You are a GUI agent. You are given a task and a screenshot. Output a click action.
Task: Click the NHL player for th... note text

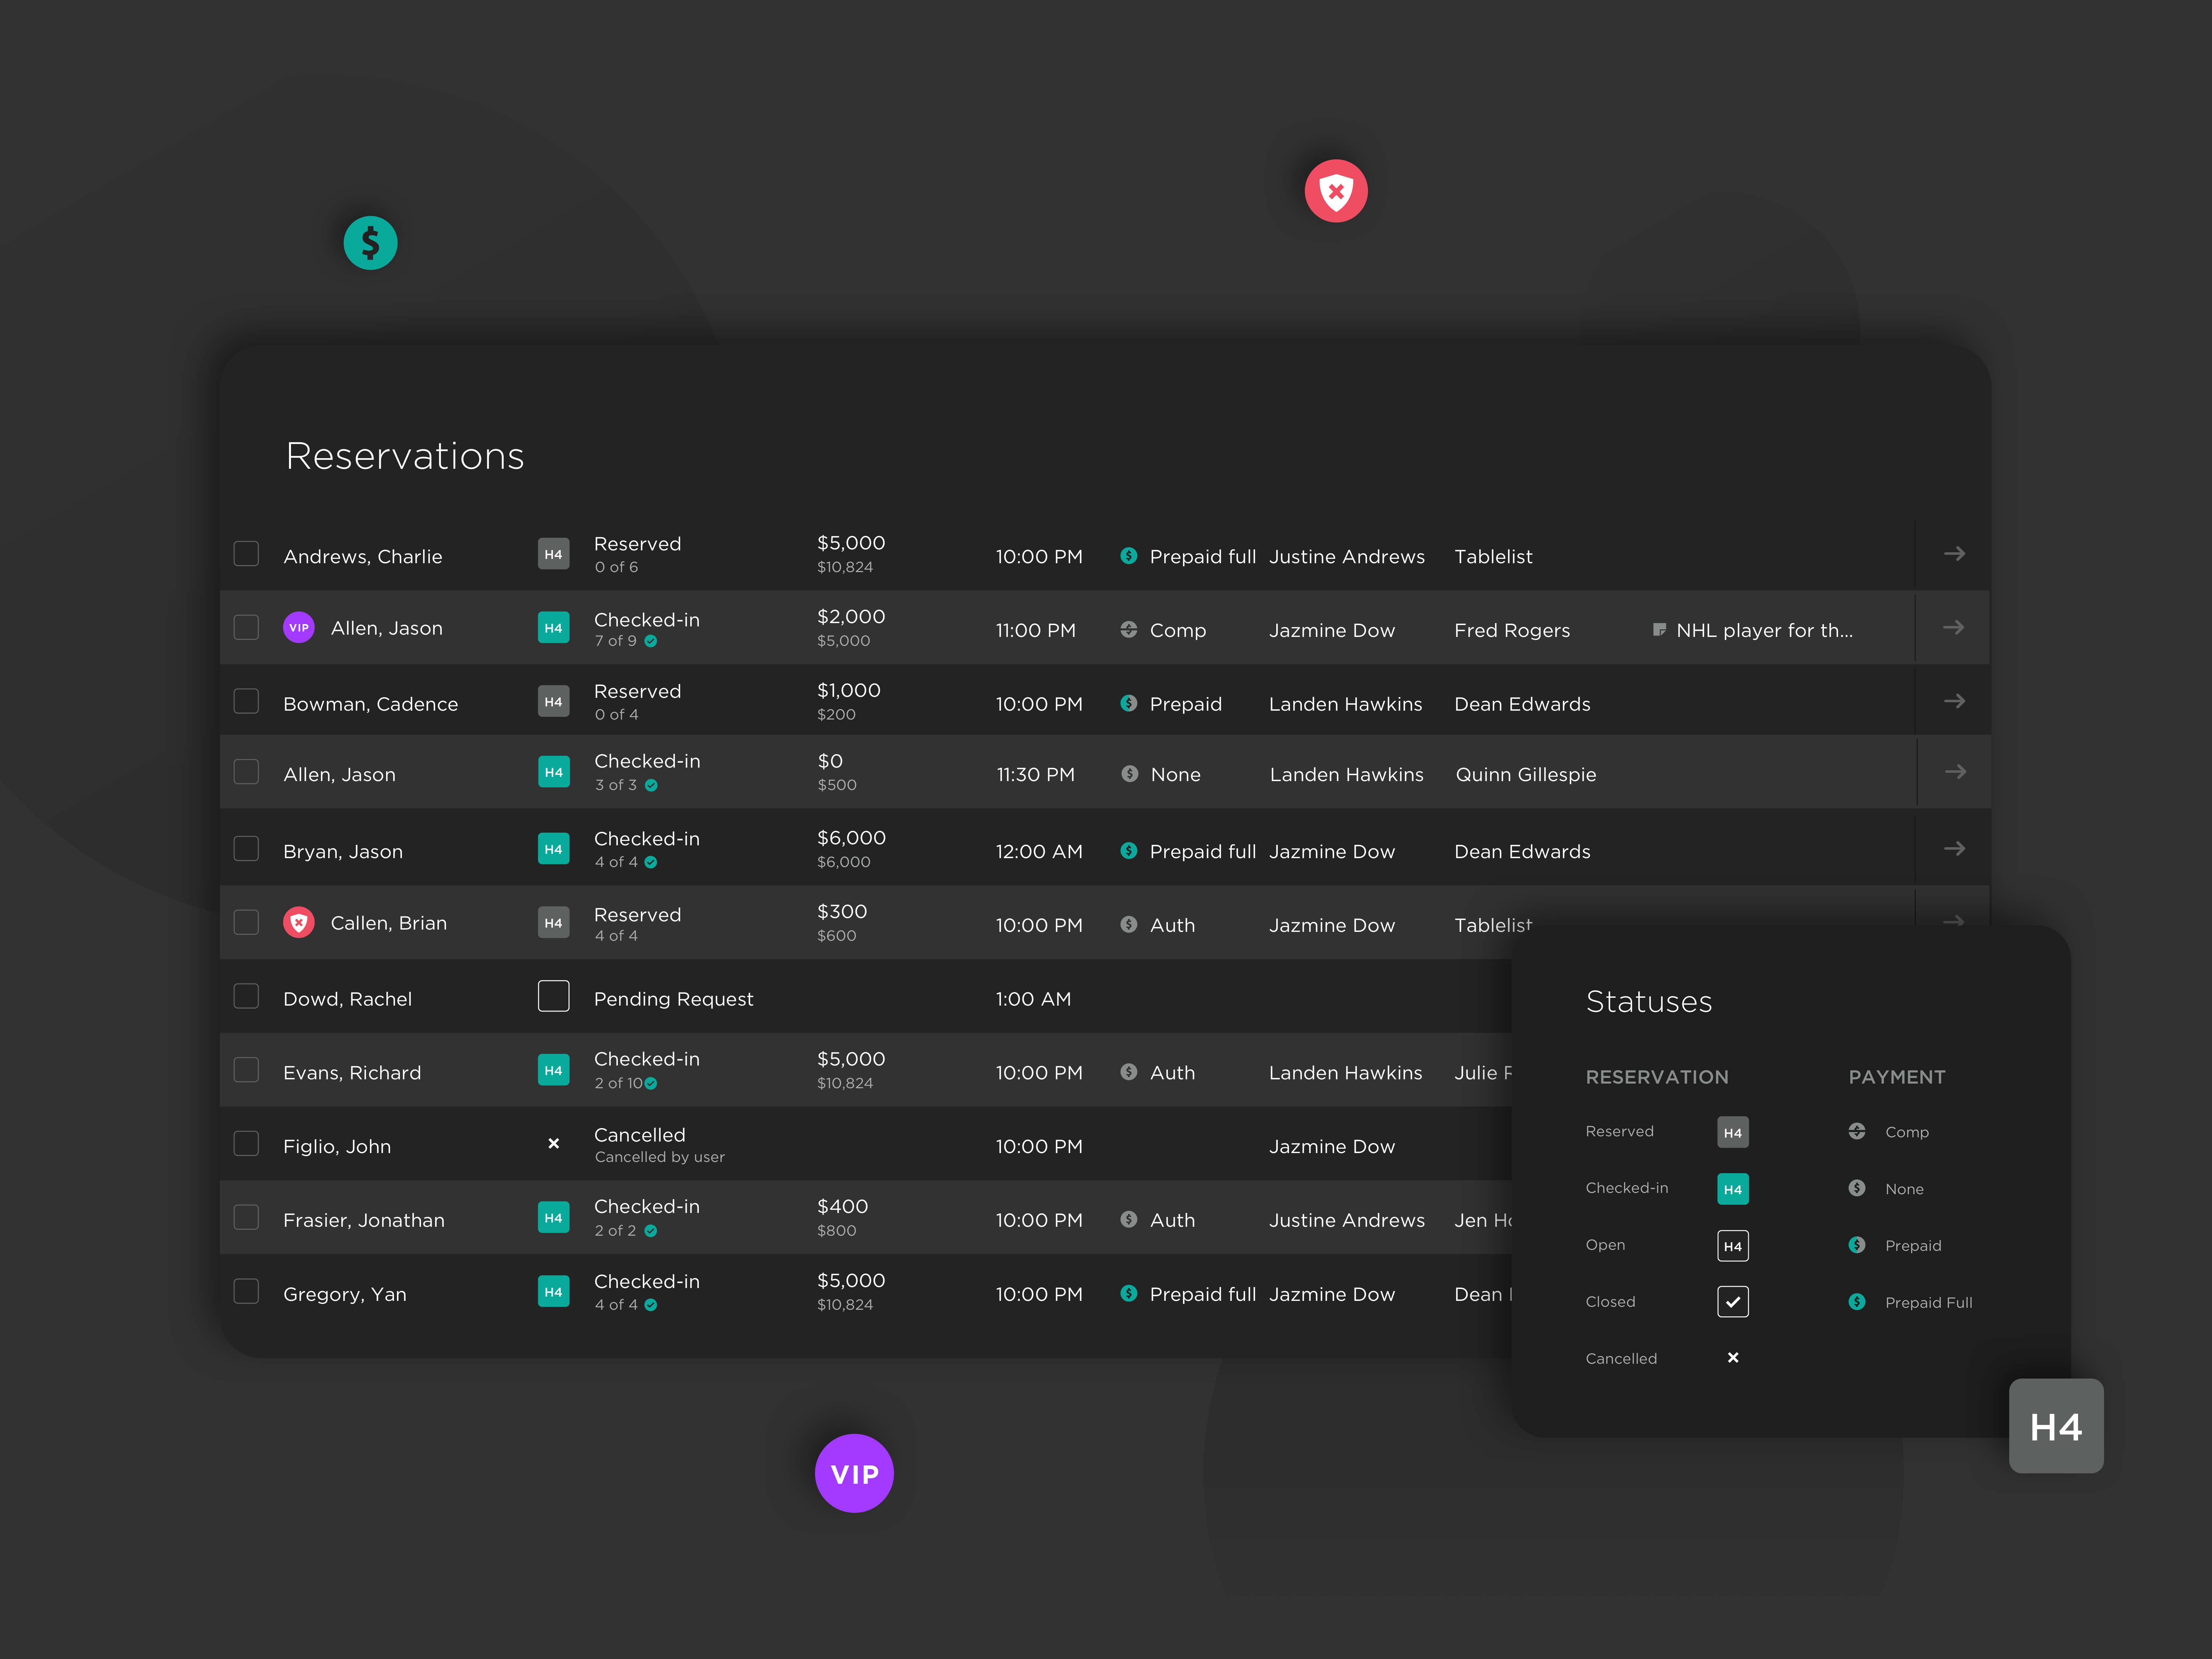pos(1765,631)
